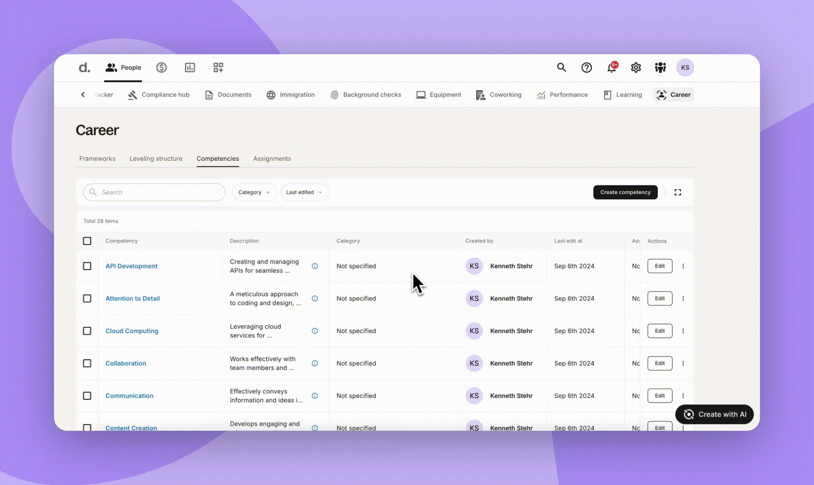Check the API Development row checkbox
Screen dimensions: 814x485
(x=87, y=266)
